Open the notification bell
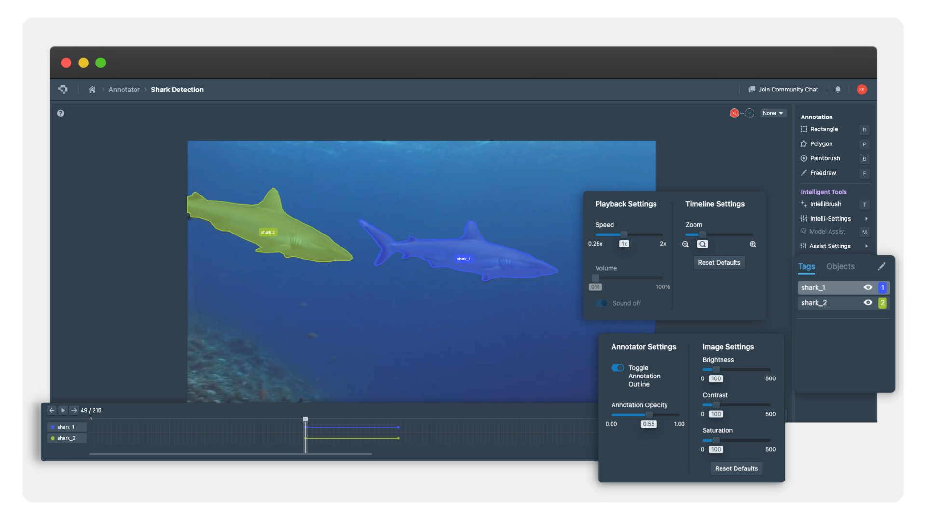This screenshot has width=926, height=520. (838, 90)
